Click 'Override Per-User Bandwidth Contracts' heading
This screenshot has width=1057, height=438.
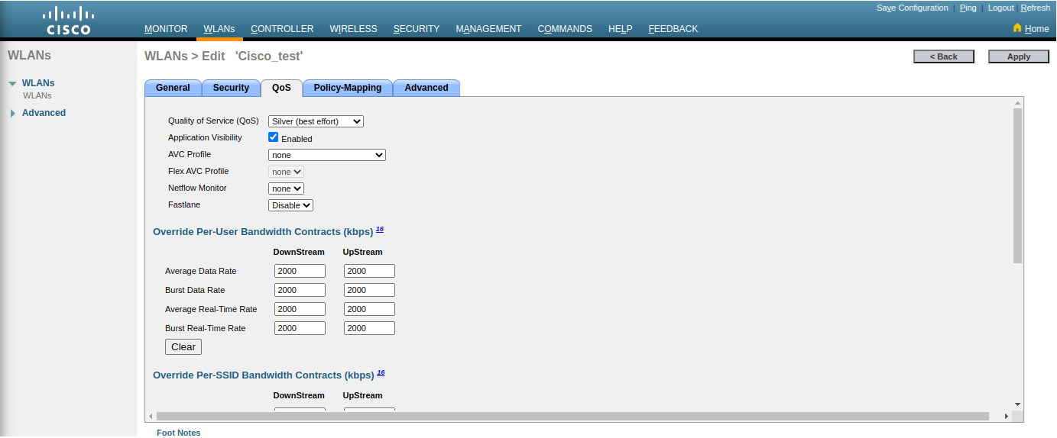point(263,232)
